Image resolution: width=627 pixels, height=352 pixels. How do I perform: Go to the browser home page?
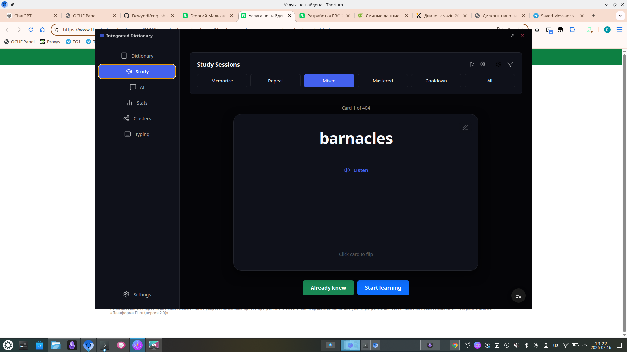(42, 30)
